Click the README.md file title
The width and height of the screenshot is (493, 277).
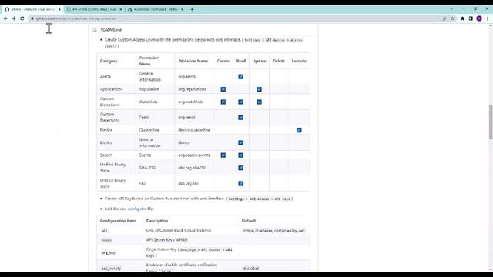(x=111, y=30)
